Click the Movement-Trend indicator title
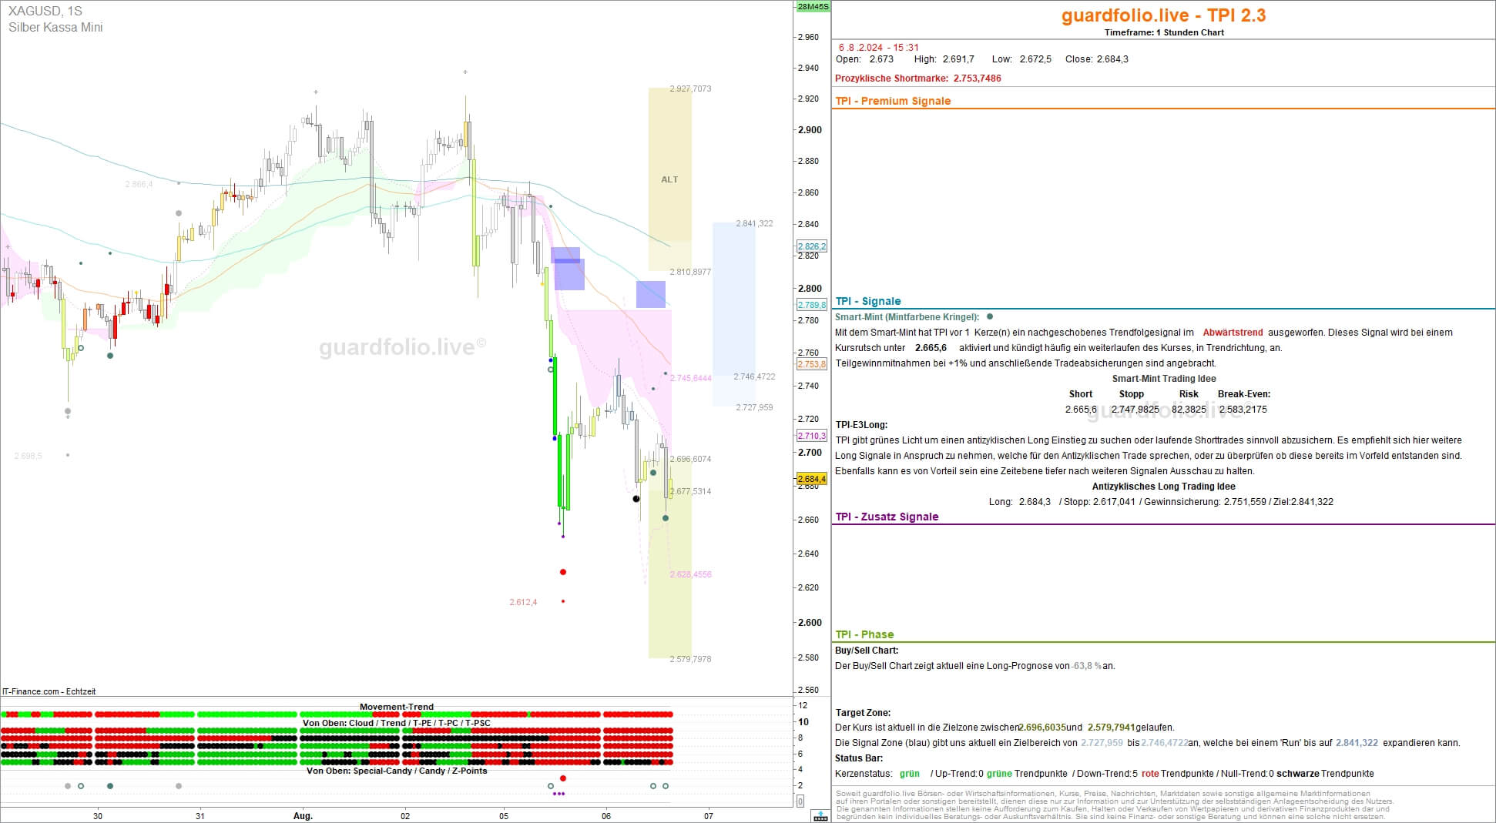The height and width of the screenshot is (823, 1496). (397, 707)
